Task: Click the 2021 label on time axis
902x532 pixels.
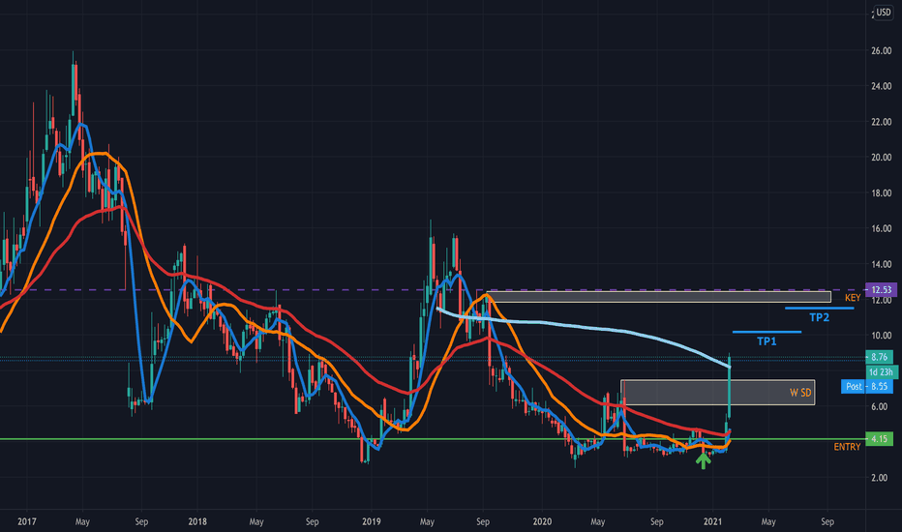Action: 712,521
